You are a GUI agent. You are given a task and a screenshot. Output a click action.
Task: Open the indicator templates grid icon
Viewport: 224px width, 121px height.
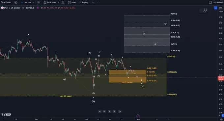63,2
